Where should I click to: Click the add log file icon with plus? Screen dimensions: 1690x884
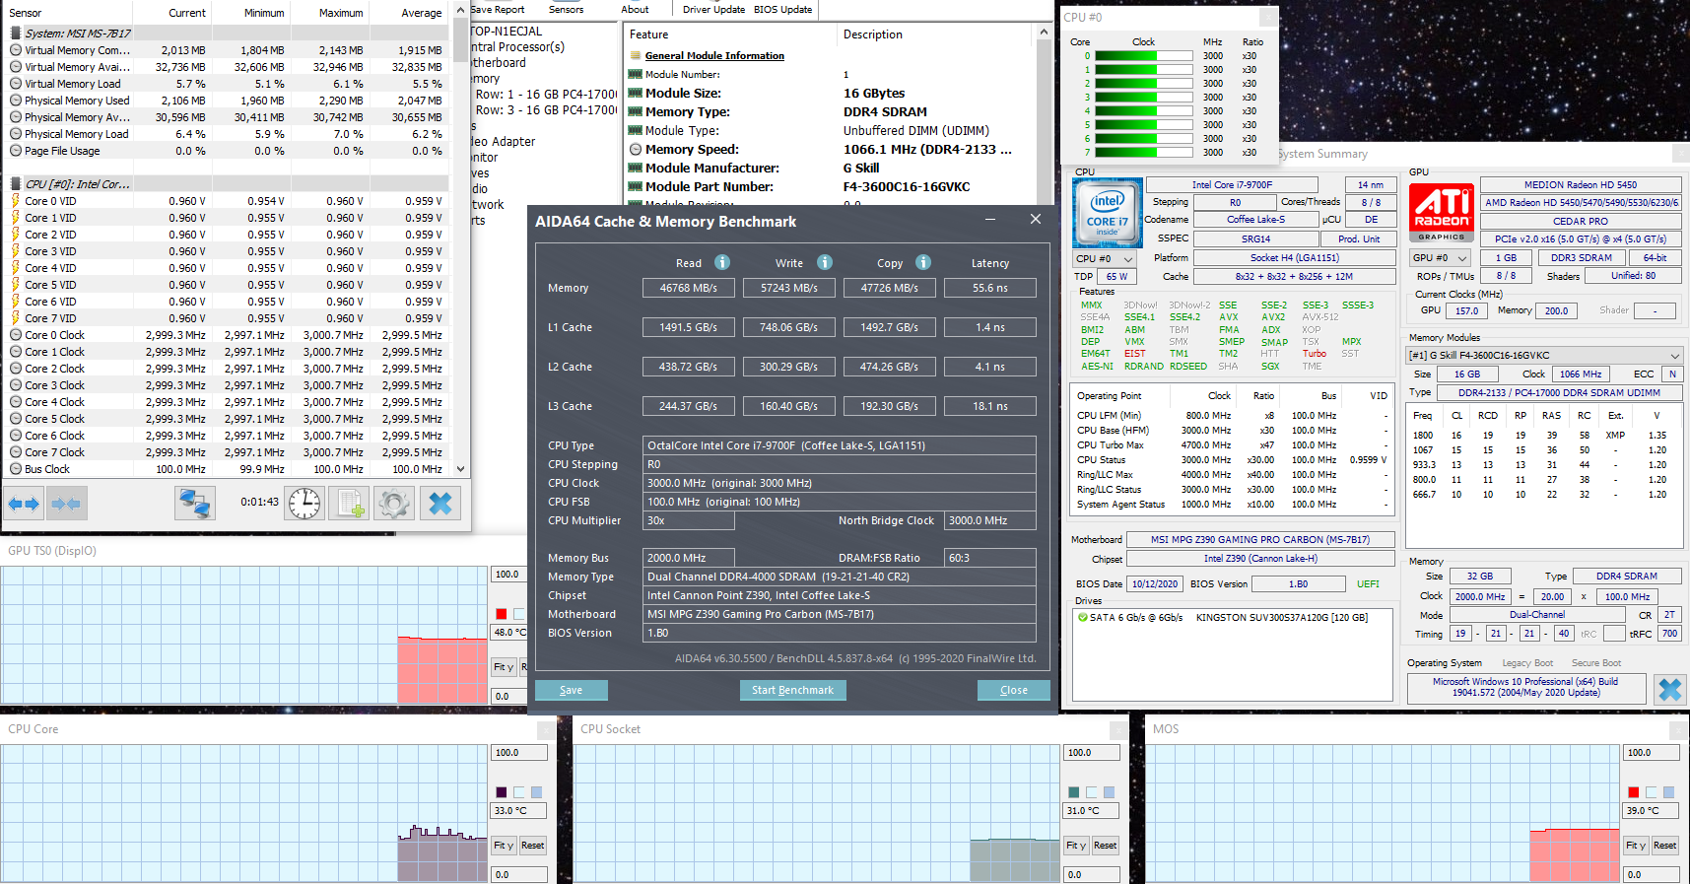pos(350,504)
